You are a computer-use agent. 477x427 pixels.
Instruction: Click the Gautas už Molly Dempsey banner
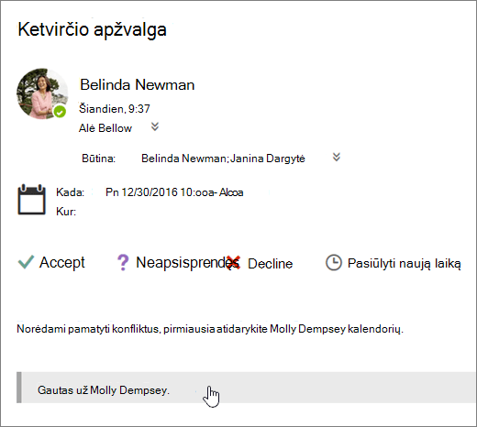point(246,388)
